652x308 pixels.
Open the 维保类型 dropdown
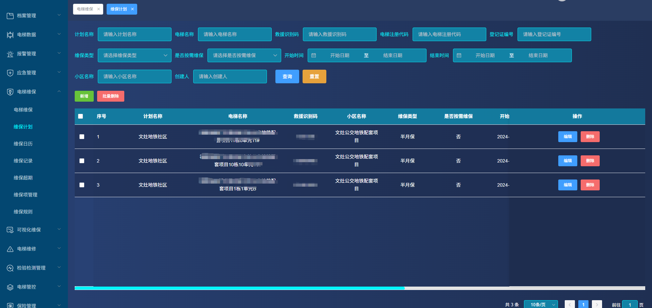(x=134, y=55)
